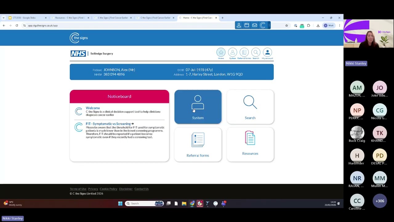Viewport: 394px width, 222px height.
Task: Click the site info icon beside the URL
Action: 24,26
